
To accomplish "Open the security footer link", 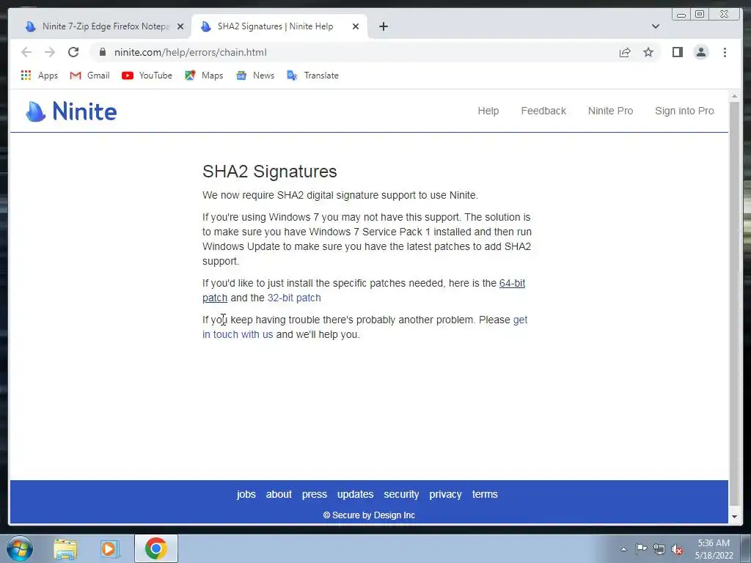I will pyautogui.click(x=401, y=494).
